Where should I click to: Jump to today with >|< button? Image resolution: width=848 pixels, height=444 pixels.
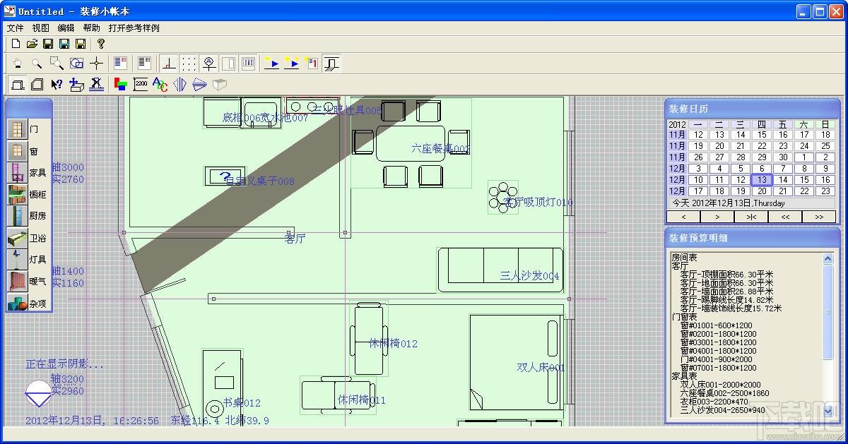(x=751, y=217)
